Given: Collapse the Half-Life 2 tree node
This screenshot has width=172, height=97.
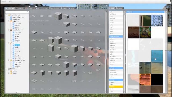Looking at the screenshot, I should [x=9, y=21].
